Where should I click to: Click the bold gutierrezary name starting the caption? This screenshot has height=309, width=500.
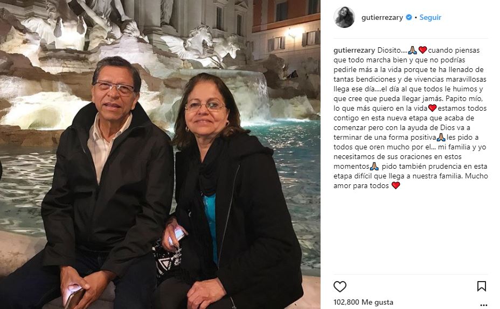(x=355, y=50)
